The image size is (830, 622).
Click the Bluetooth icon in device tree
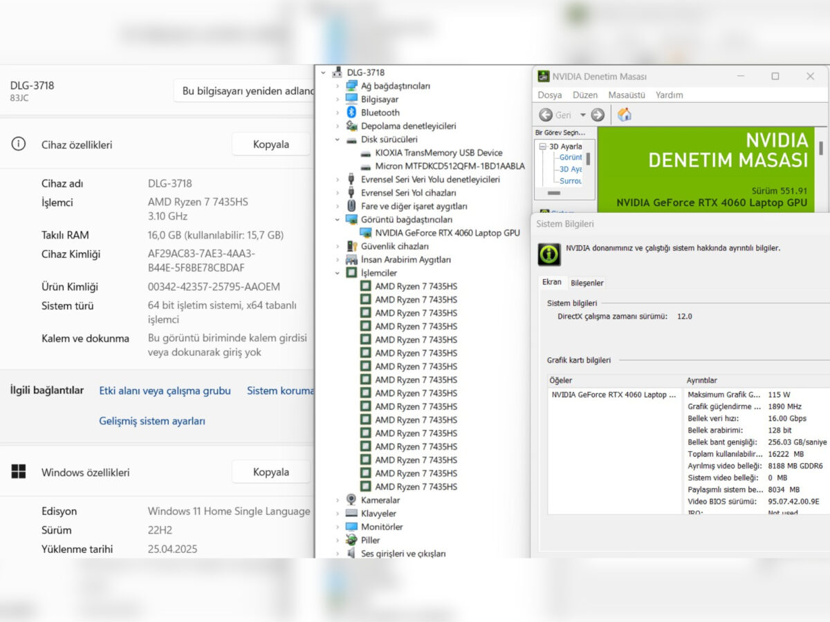tap(351, 113)
